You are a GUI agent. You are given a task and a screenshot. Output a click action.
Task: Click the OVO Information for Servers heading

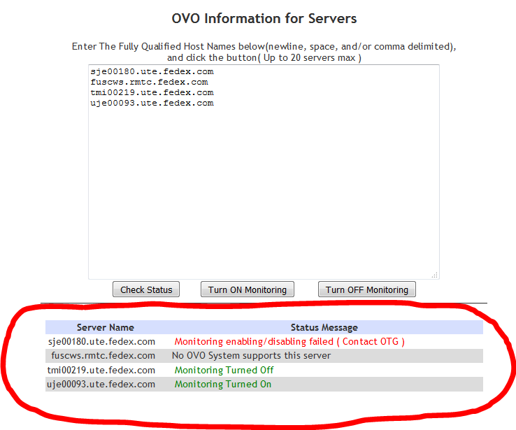[264, 18]
